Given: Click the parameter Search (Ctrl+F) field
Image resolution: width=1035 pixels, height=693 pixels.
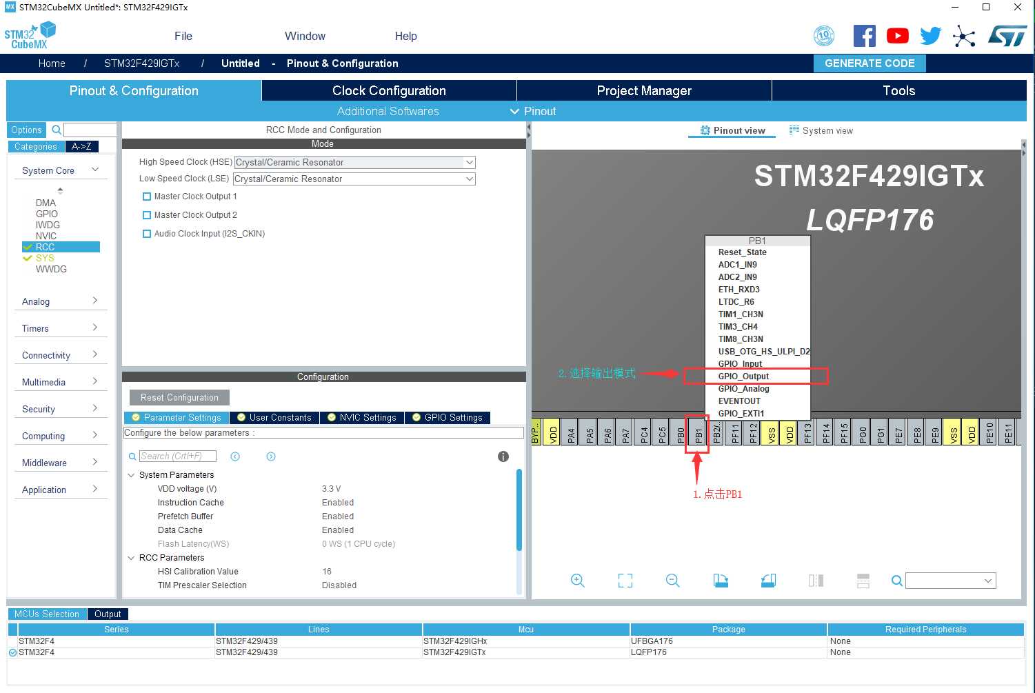Looking at the screenshot, I should pos(178,456).
